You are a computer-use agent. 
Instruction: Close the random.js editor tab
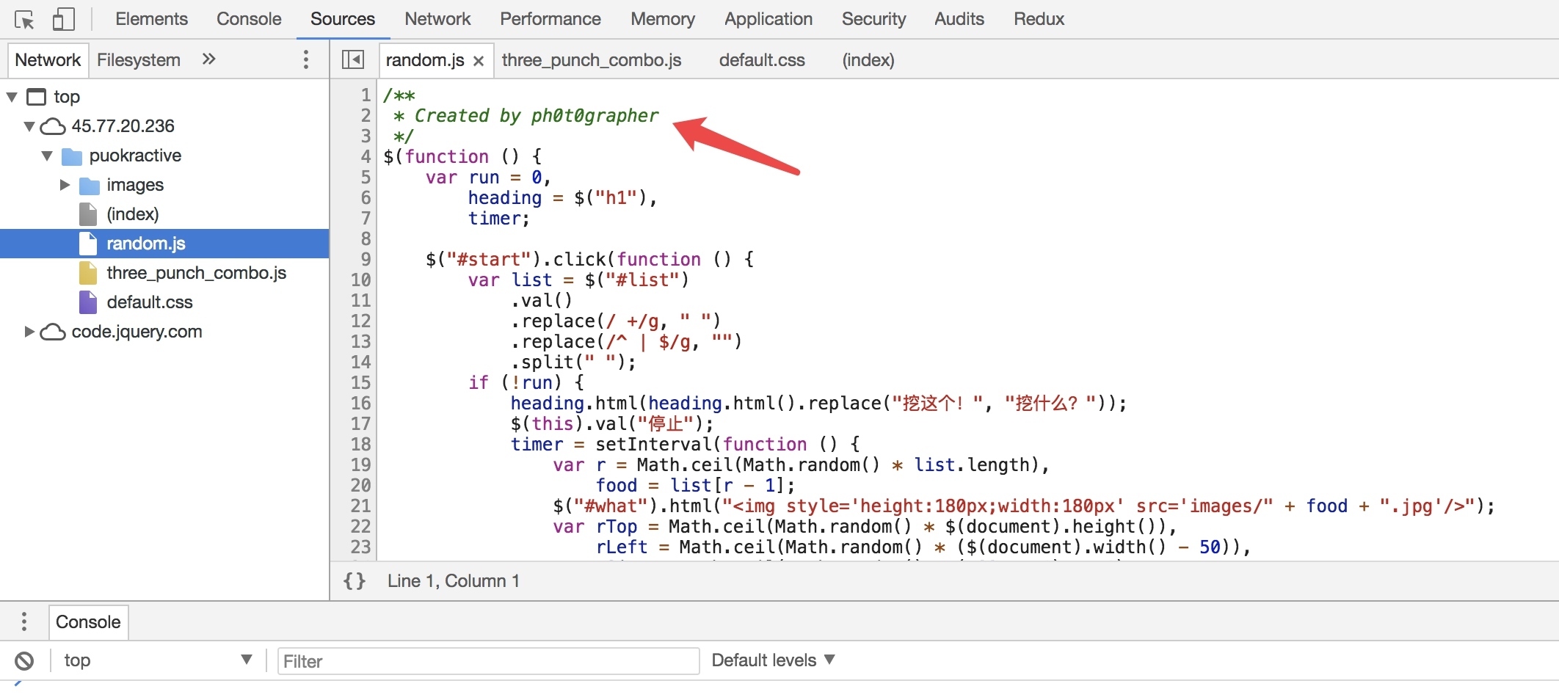pyautogui.click(x=479, y=61)
